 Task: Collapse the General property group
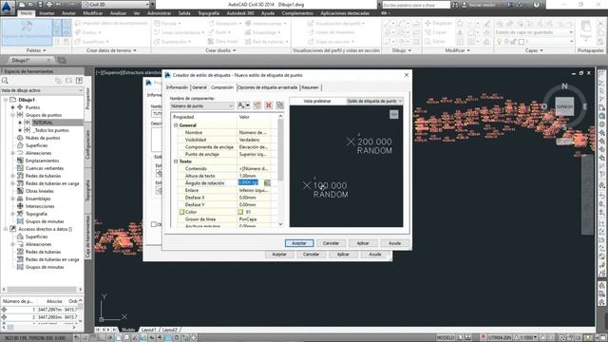[x=176, y=125]
